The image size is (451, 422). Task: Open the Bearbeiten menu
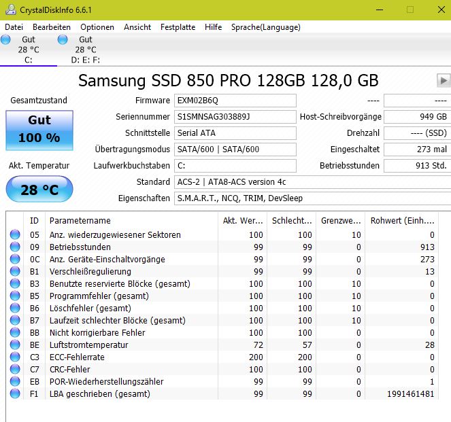pos(52,27)
